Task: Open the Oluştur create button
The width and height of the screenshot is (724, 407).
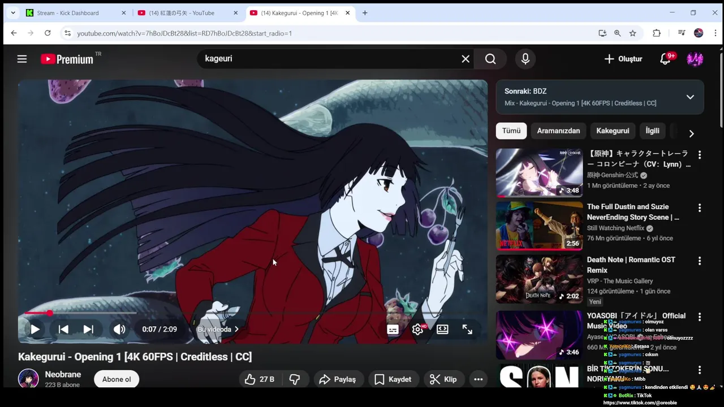Action: pos(623,59)
